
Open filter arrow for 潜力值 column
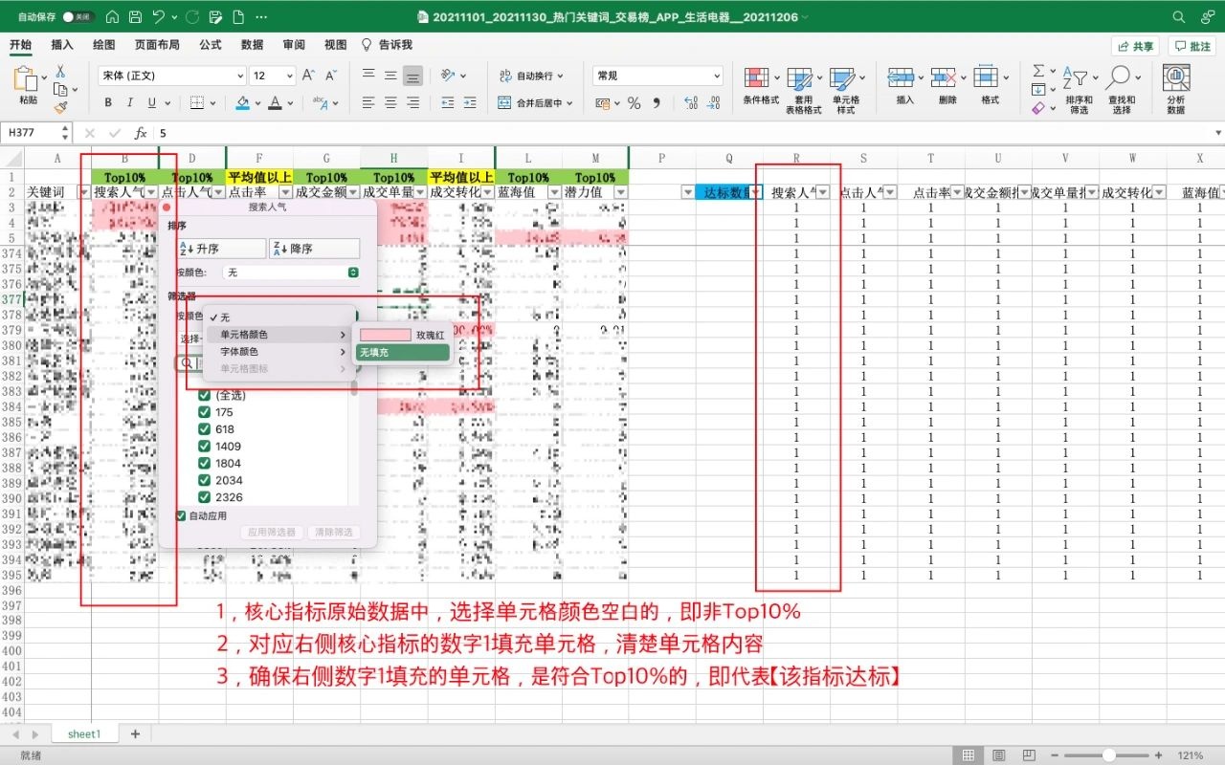click(621, 192)
